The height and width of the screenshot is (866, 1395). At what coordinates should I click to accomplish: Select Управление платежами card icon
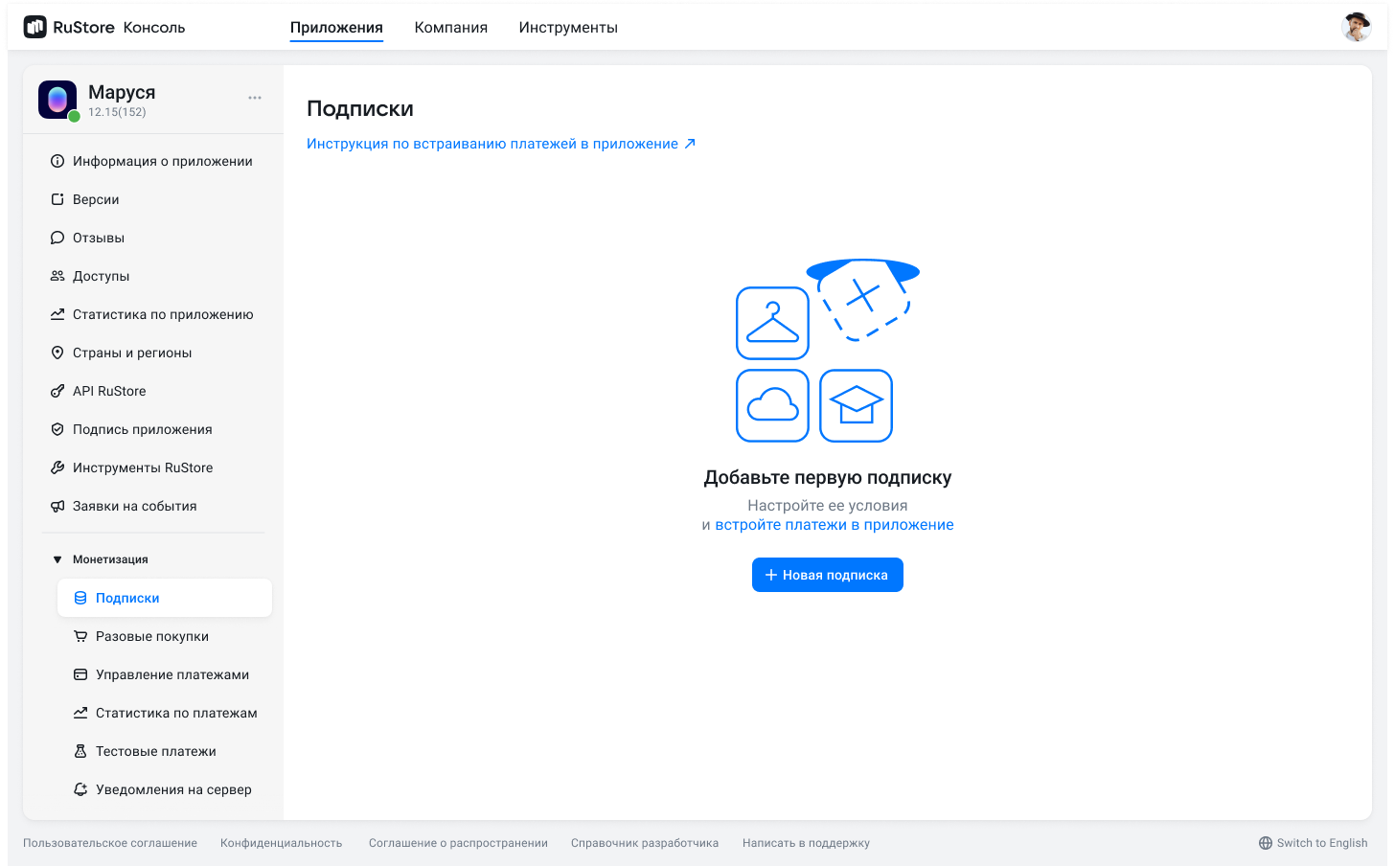(x=80, y=673)
